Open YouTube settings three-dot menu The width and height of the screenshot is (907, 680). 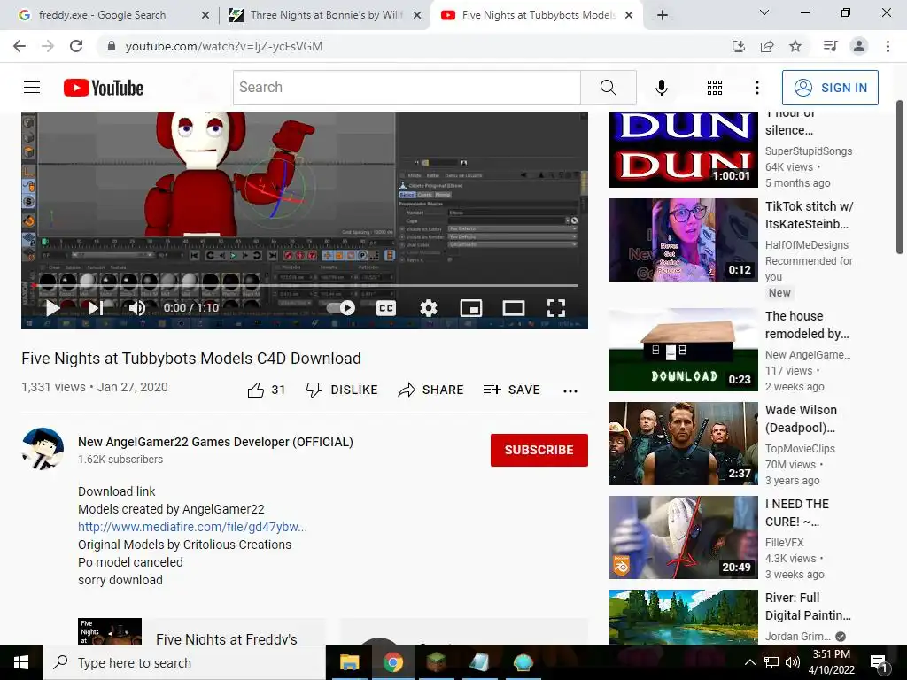coord(756,88)
